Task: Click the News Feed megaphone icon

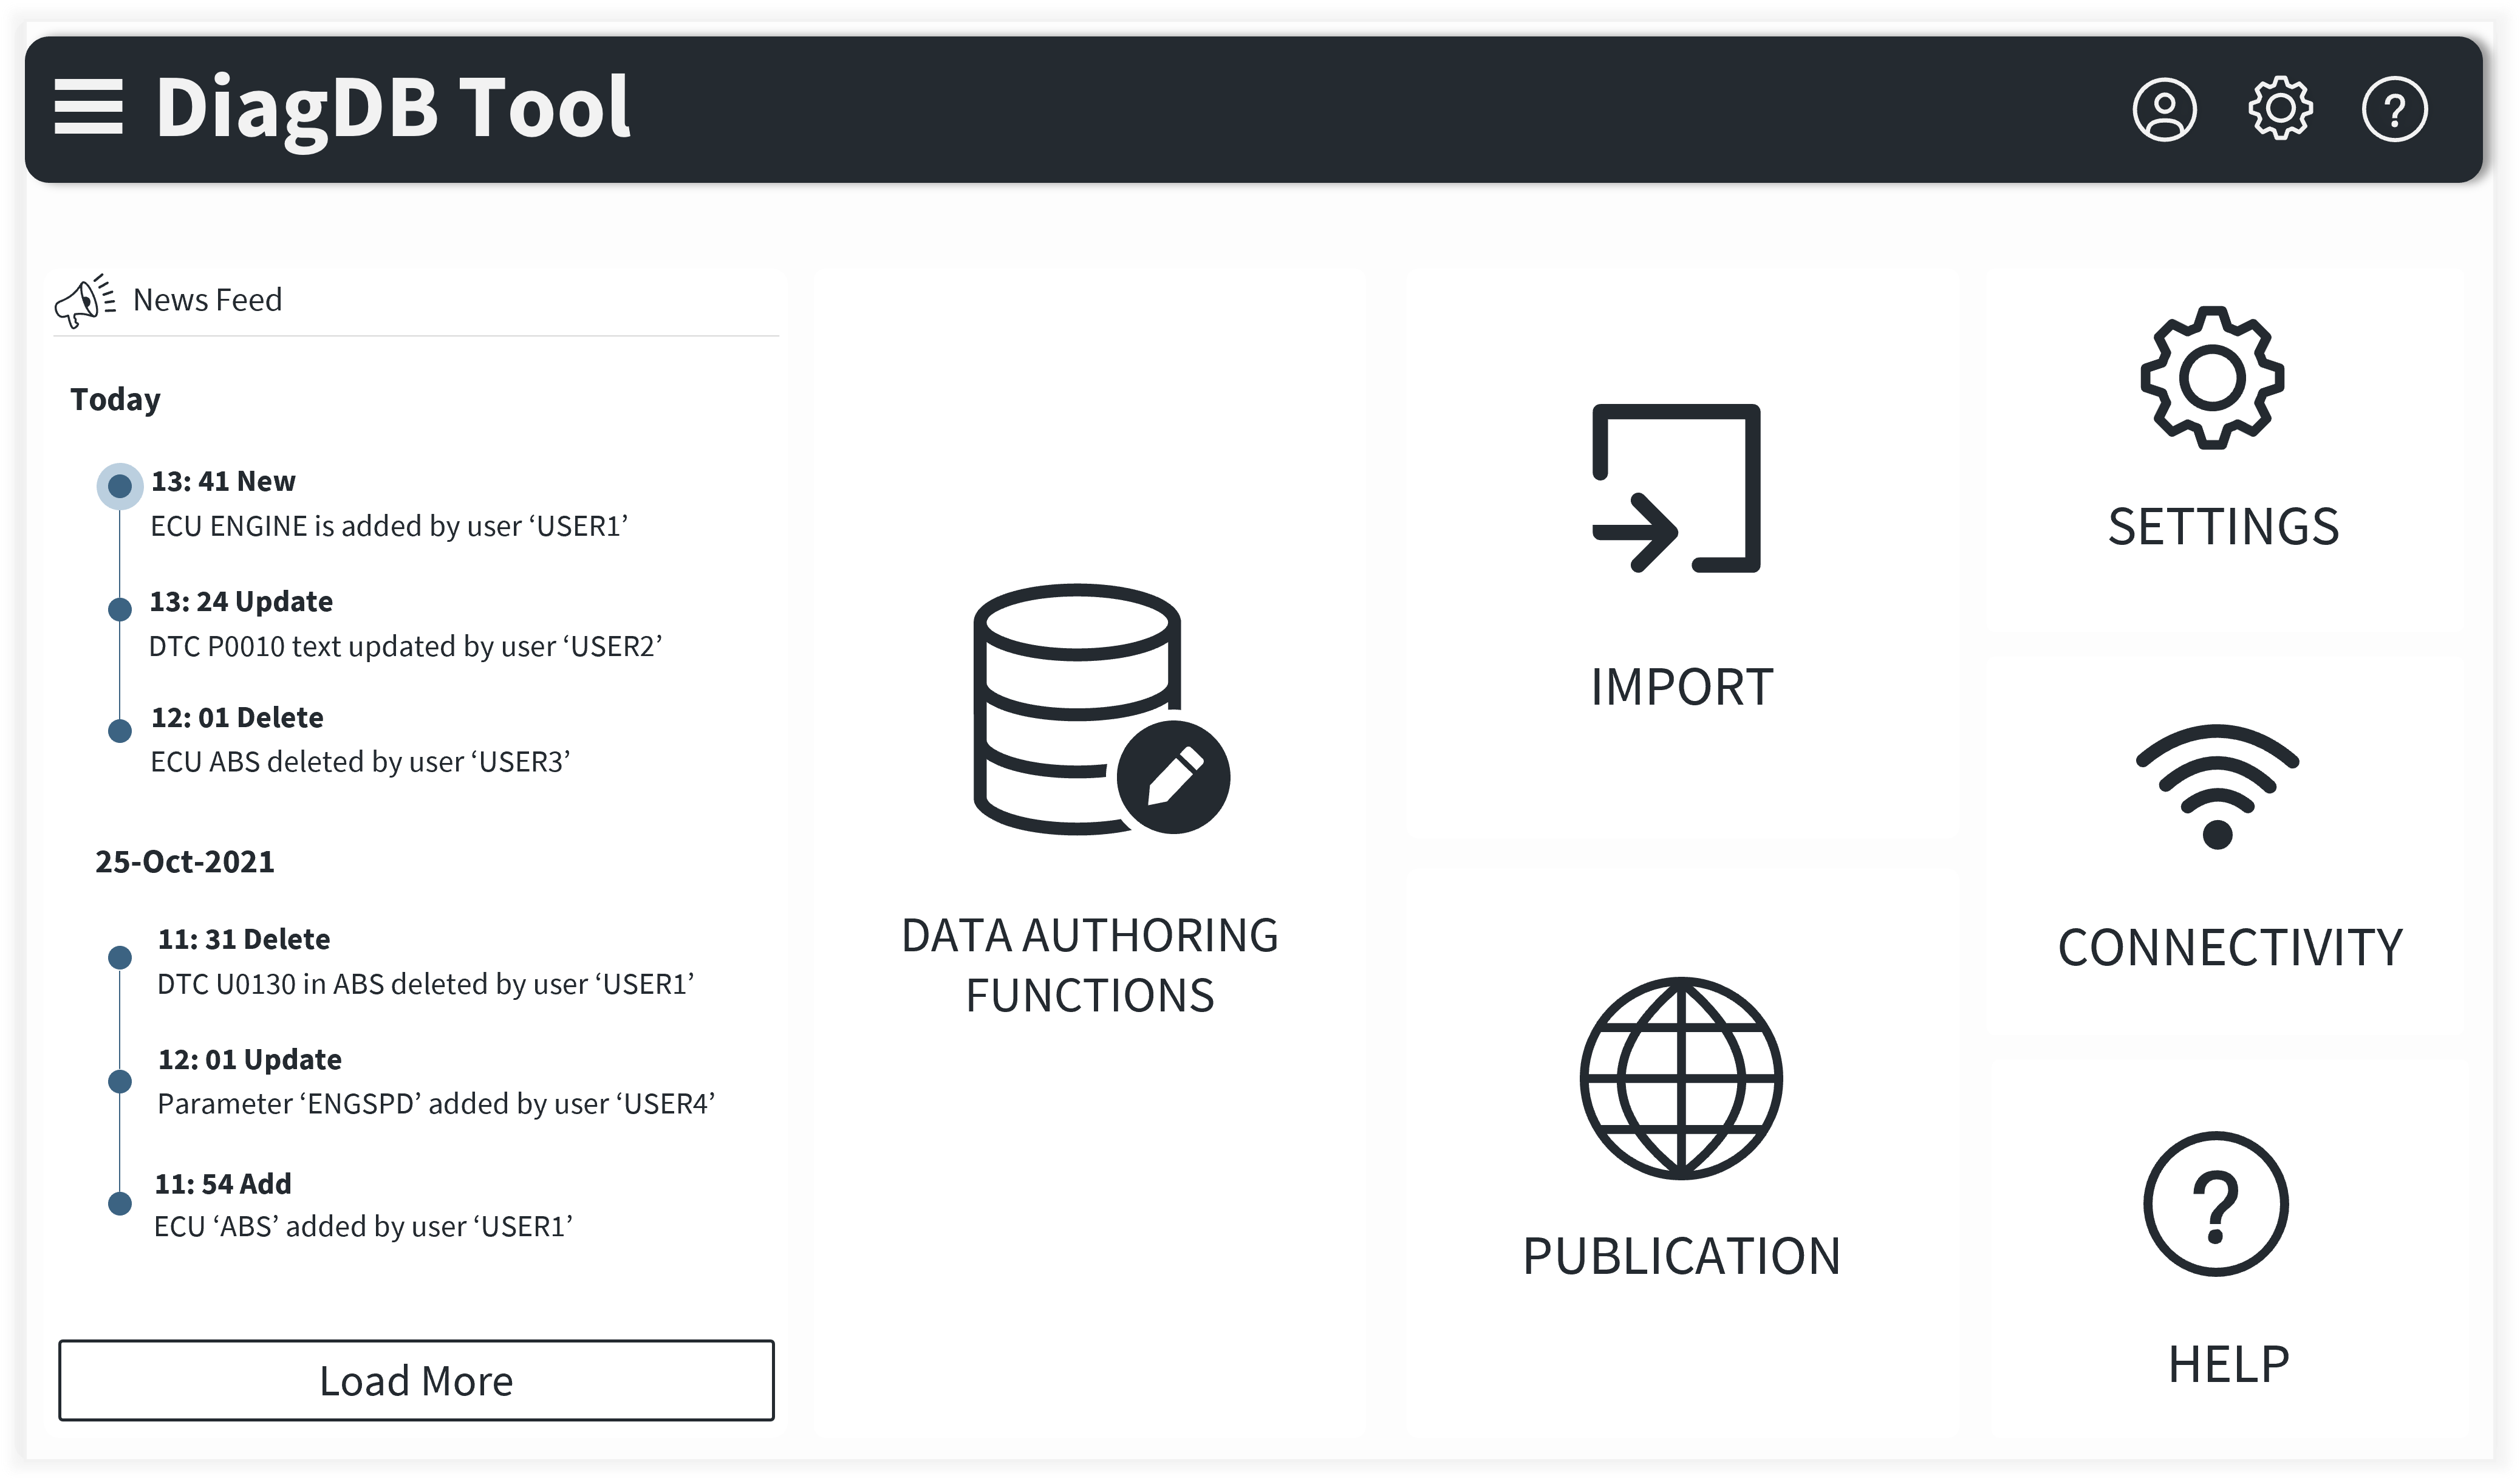Action: [x=84, y=300]
